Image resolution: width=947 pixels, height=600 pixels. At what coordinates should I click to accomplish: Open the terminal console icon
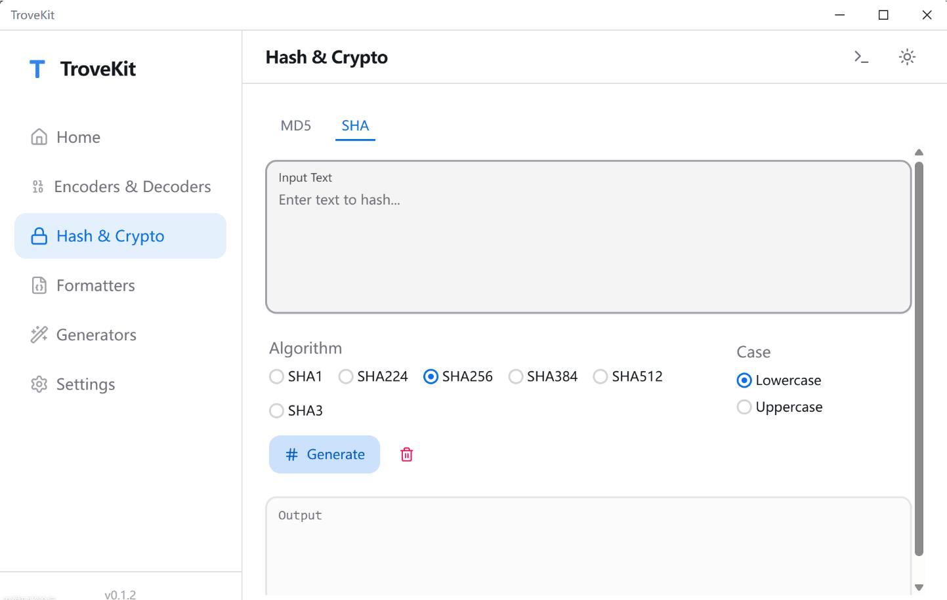click(861, 57)
